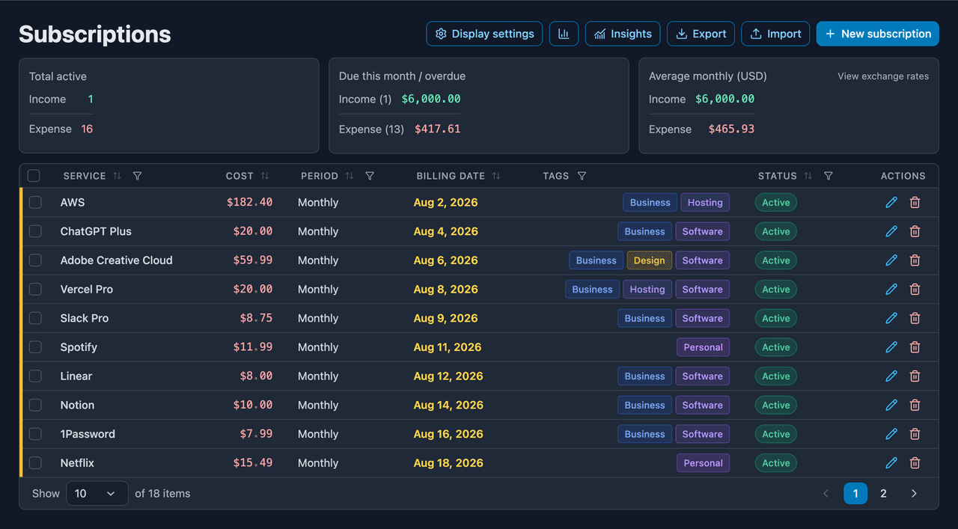The width and height of the screenshot is (958, 529).
Task: Tick the Spotify row checkbox
Action: (x=35, y=347)
